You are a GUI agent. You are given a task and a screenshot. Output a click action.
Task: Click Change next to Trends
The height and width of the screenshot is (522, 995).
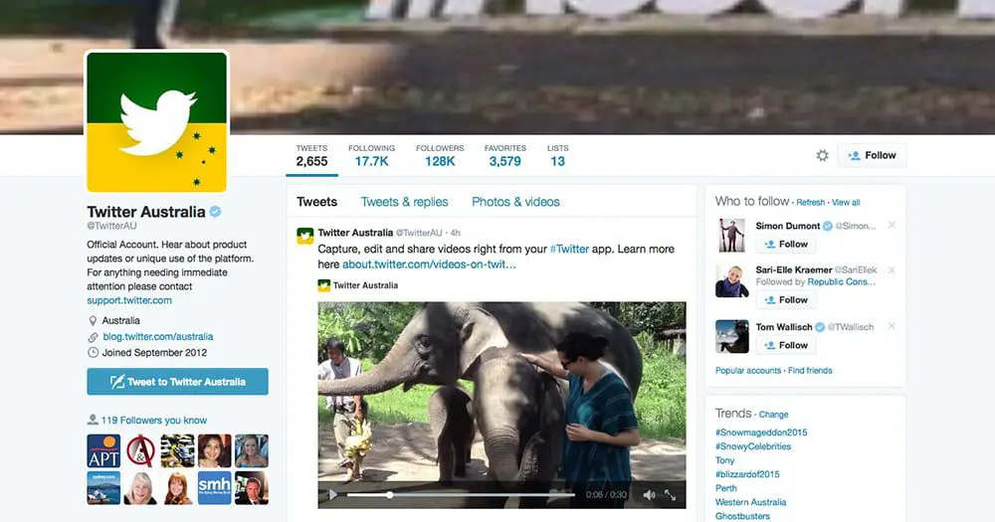point(773,415)
